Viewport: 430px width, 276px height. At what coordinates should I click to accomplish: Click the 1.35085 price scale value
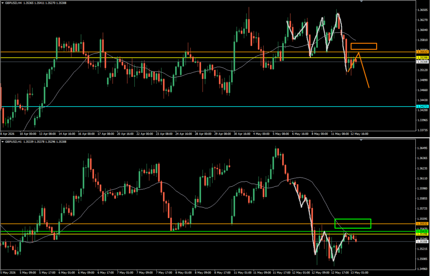422,259
